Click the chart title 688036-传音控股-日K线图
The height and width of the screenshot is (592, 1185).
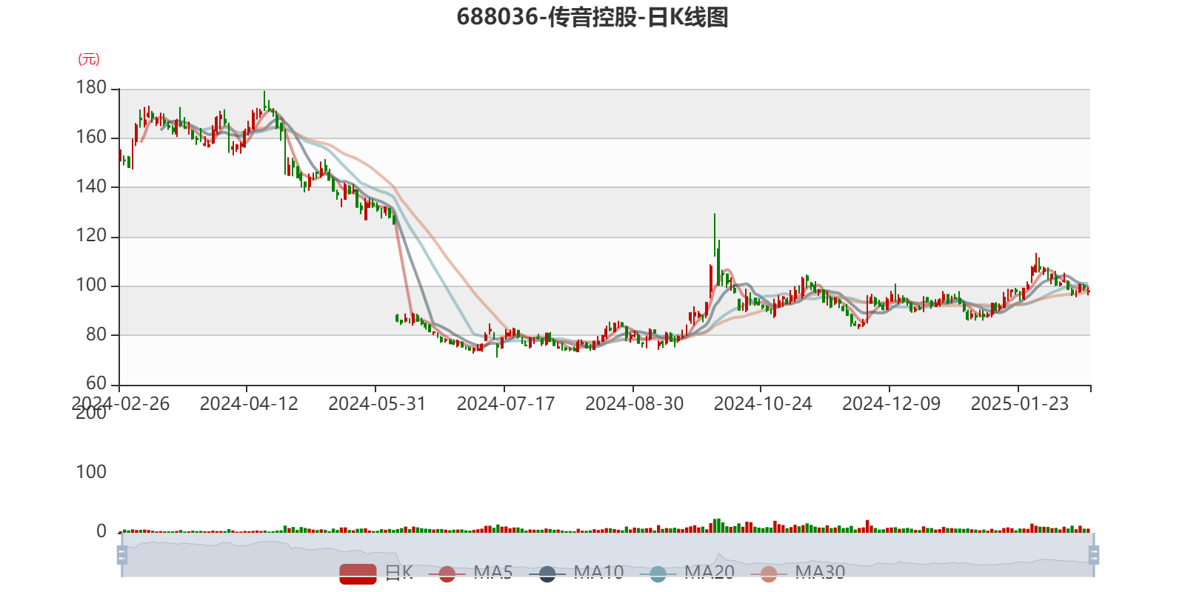click(x=592, y=17)
